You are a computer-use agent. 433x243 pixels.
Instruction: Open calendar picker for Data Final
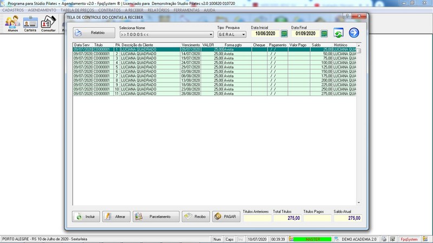coord(324,34)
